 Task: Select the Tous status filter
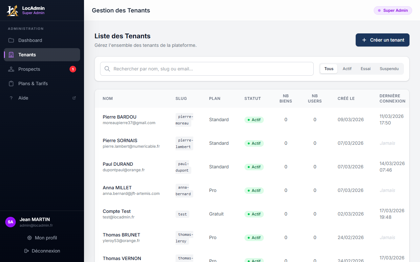click(329, 69)
